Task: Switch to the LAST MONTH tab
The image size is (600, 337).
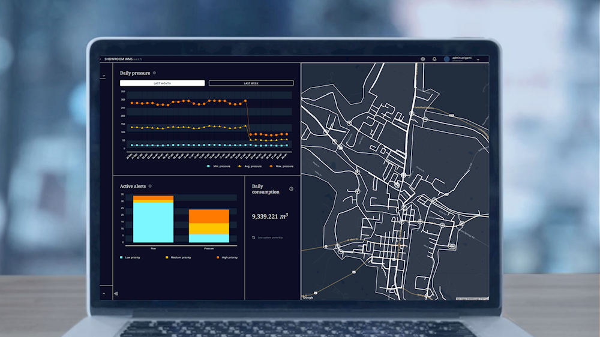Action: (x=162, y=83)
